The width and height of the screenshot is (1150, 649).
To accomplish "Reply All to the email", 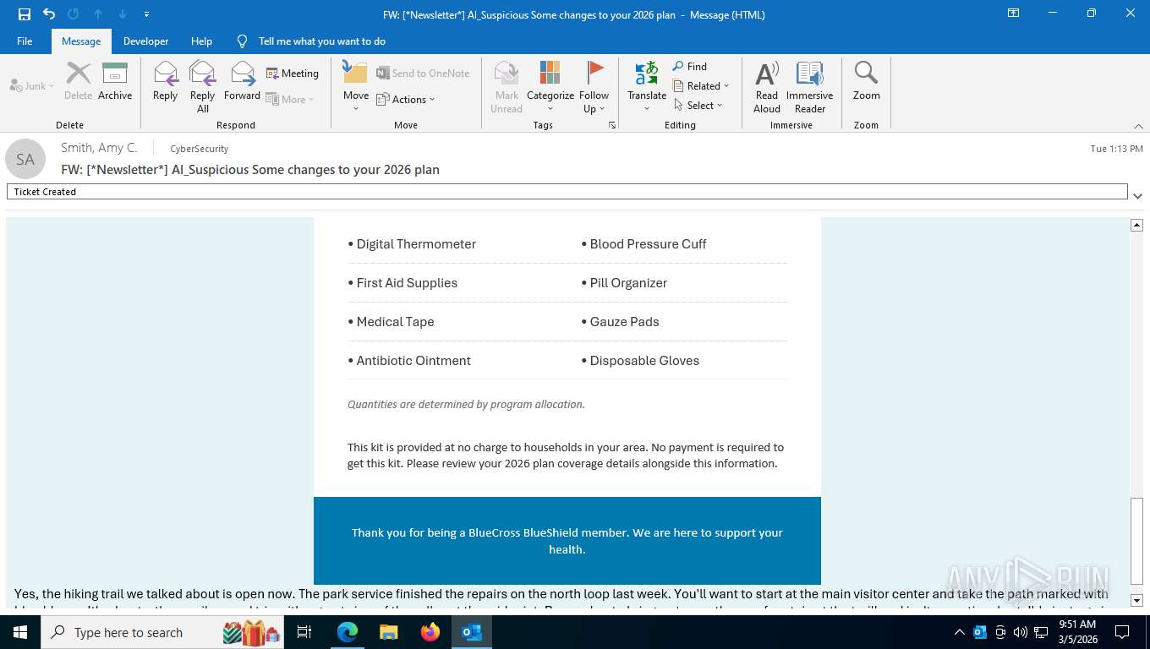I will click(203, 87).
